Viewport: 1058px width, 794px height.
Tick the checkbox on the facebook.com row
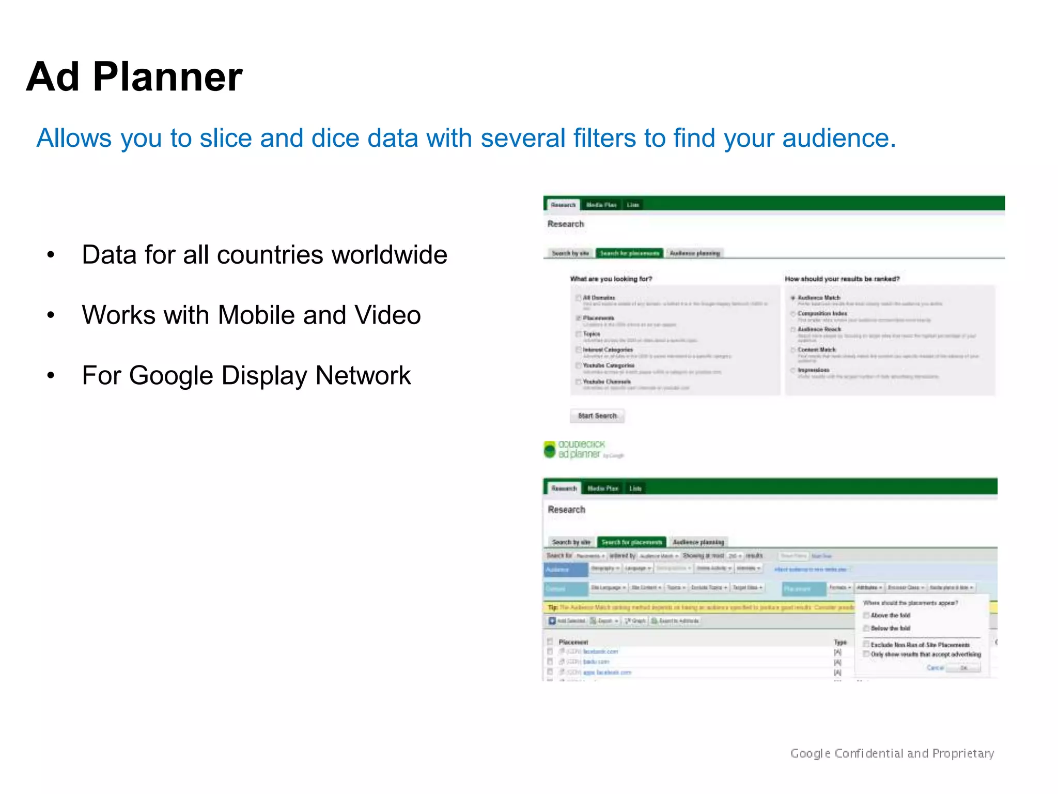coord(550,651)
